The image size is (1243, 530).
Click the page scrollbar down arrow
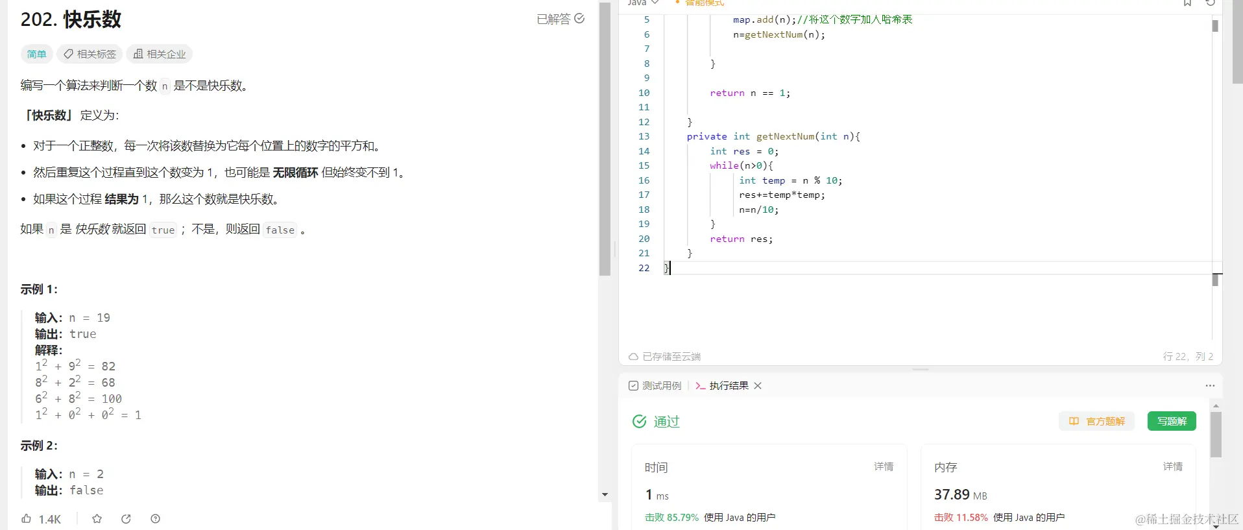click(x=1216, y=525)
